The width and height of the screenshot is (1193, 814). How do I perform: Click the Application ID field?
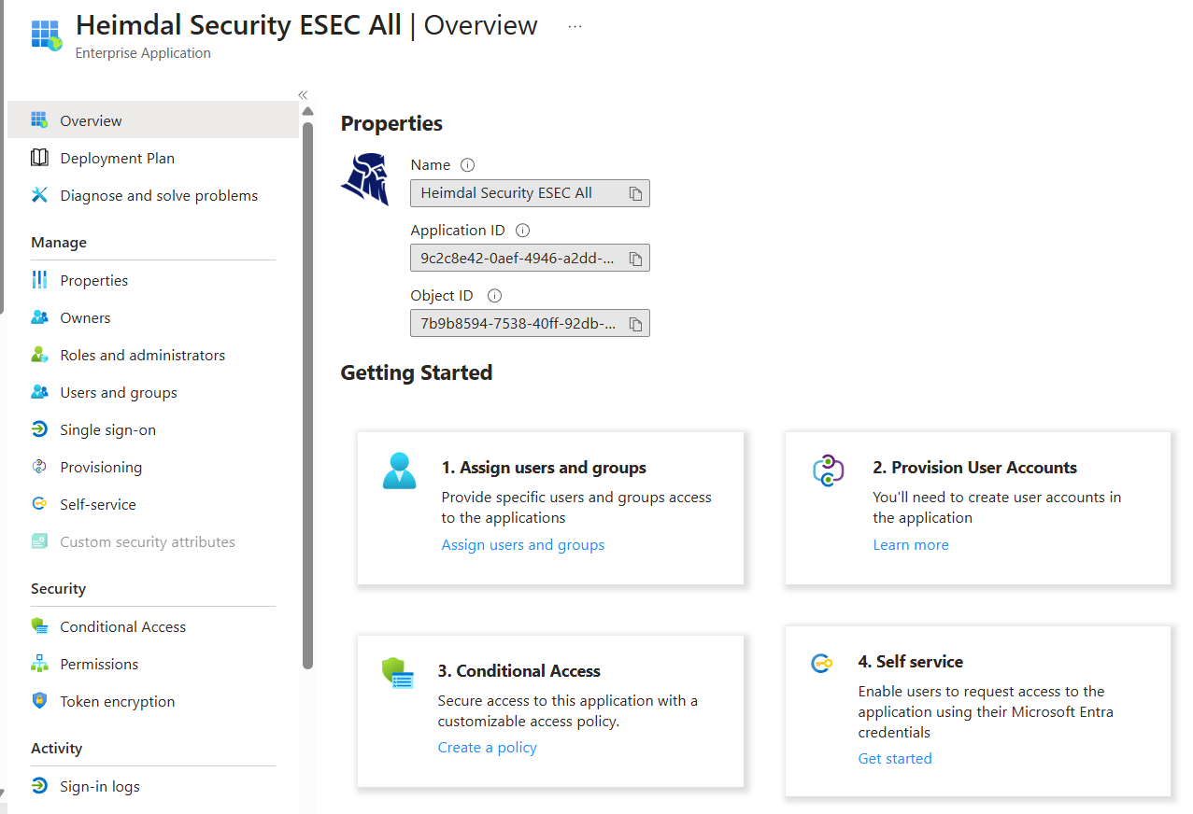coord(530,259)
